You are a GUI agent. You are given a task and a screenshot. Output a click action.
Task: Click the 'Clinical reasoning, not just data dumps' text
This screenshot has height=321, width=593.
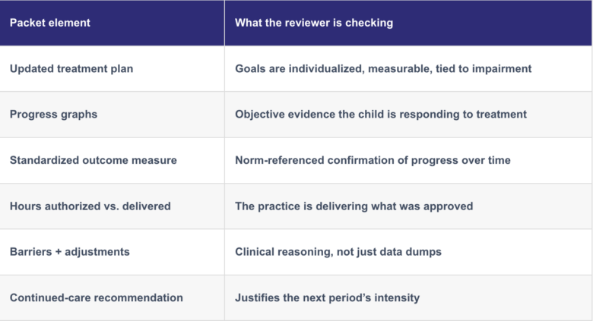pos(338,252)
